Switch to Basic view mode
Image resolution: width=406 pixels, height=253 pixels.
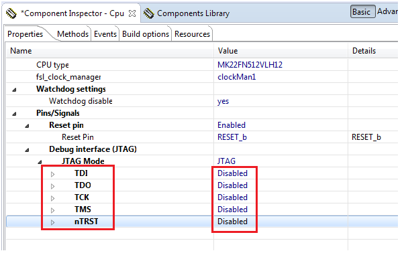click(363, 12)
